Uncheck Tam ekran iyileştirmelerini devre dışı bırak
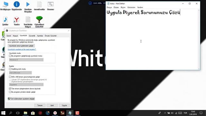 (x=10, y=89)
